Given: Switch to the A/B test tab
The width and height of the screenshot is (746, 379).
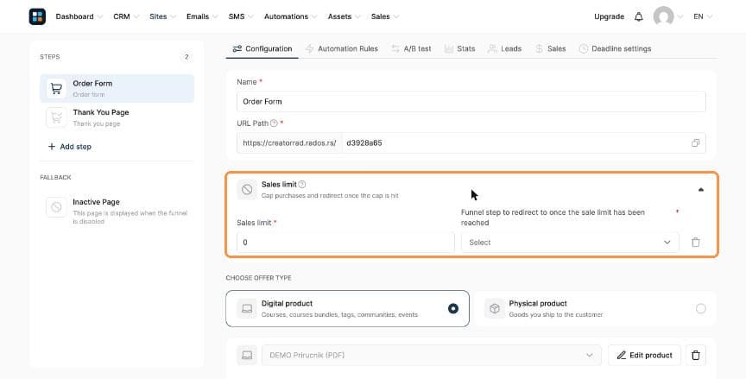Looking at the screenshot, I should [x=412, y=49].
